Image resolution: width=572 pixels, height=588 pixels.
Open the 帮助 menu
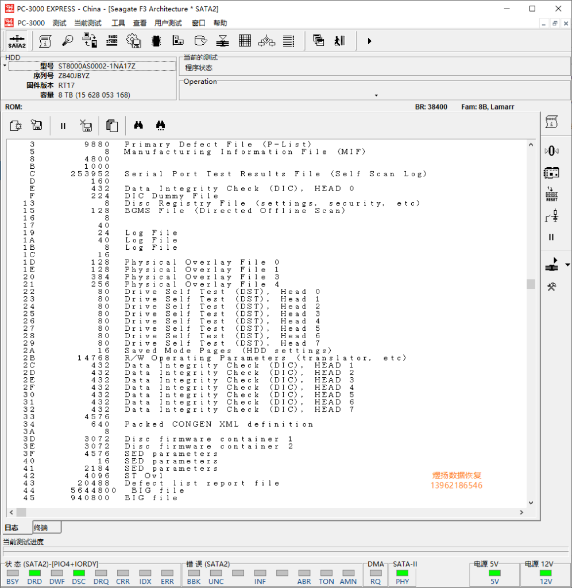pyautogui.click(x=220, y=23)
